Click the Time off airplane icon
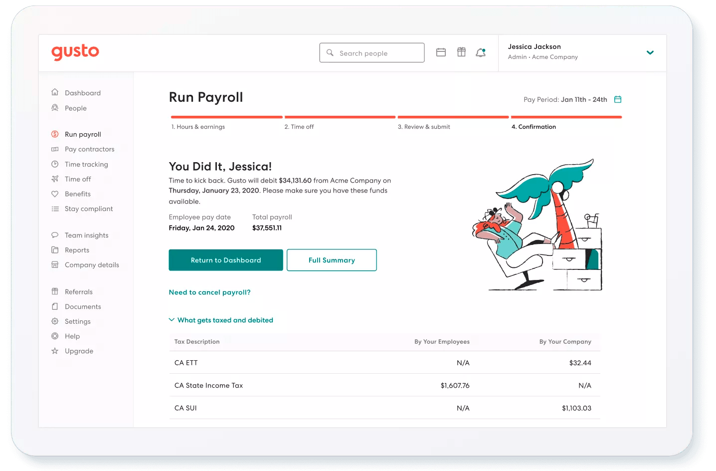This screenshot has width=716, height=471. [x=55, y=179]
